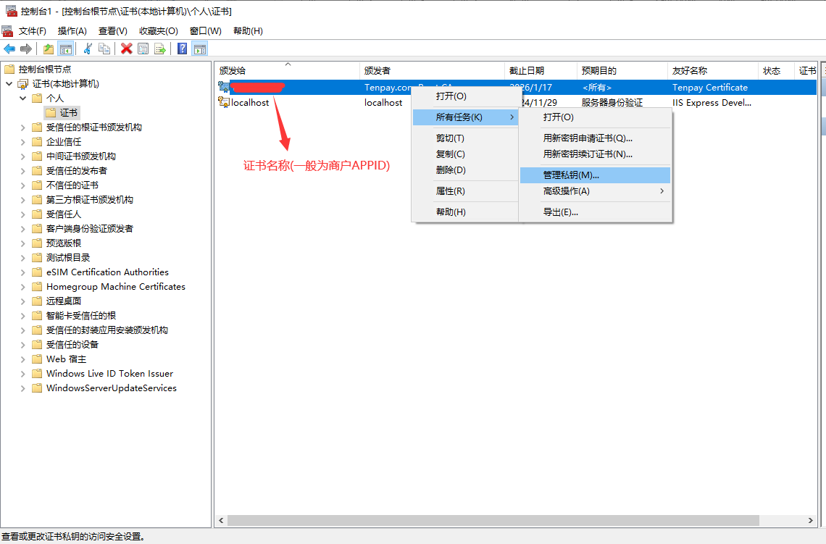Sort by 颁发者 column header
The image size is (826, 544).
[x=432, y=70]
